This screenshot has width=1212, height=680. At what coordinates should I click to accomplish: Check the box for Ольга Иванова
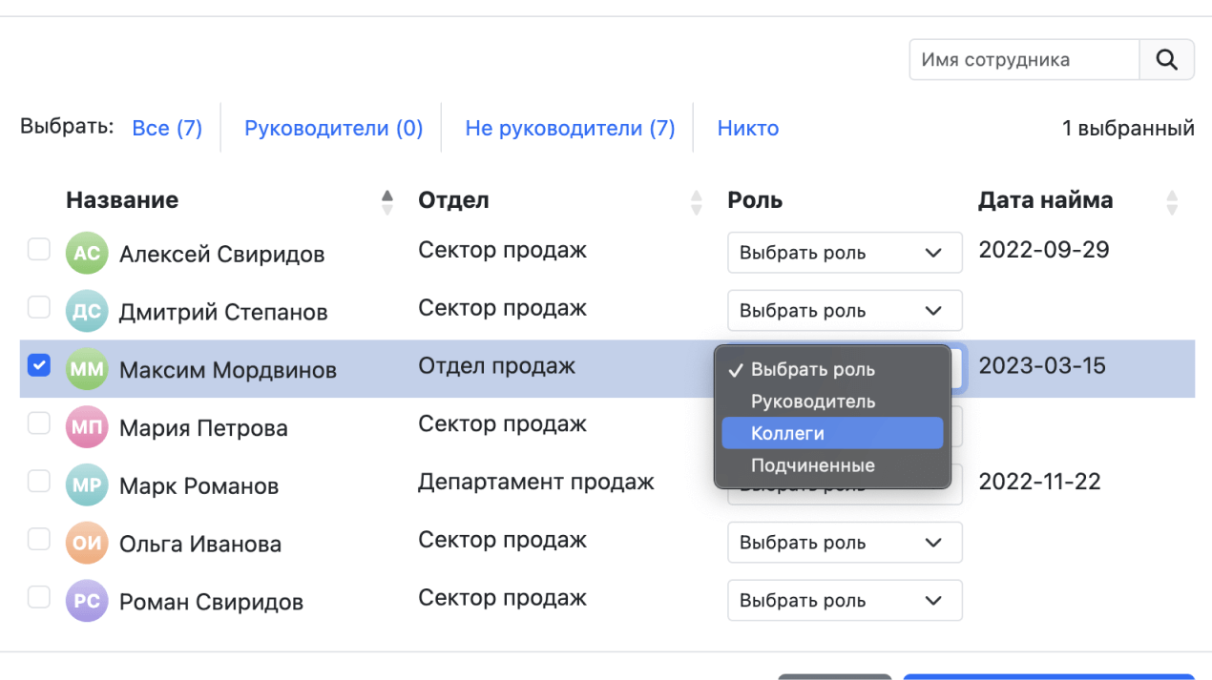tap(38, 540)
